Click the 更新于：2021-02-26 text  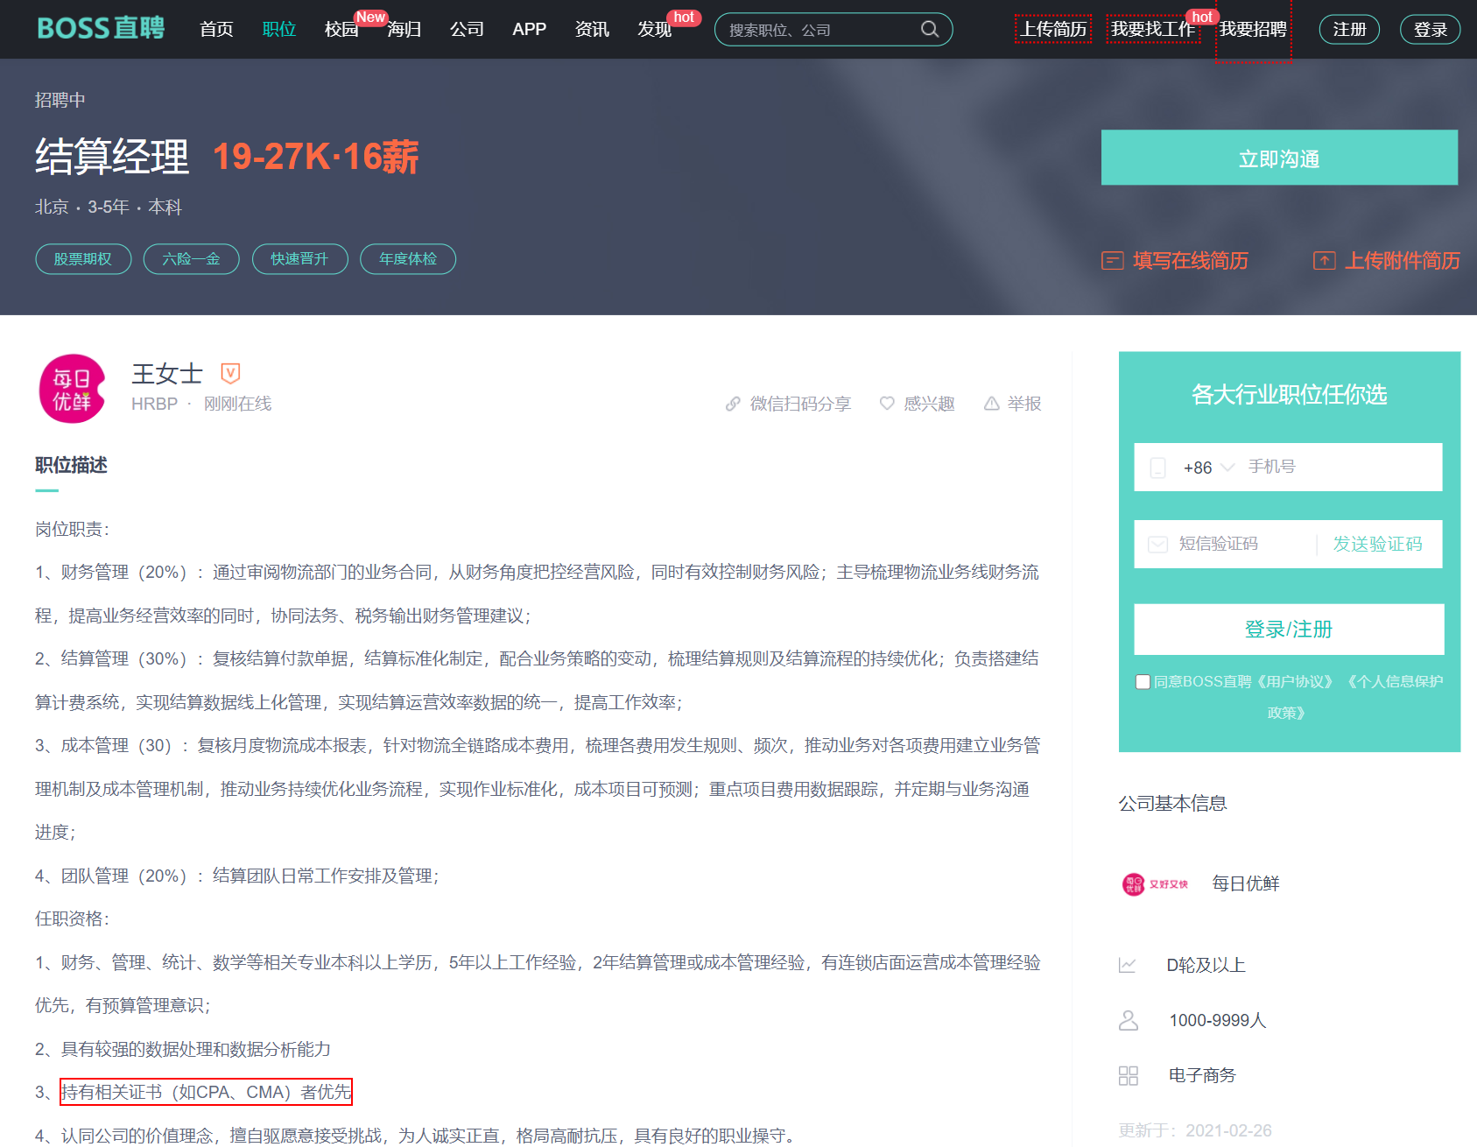click(1195, 1130)
